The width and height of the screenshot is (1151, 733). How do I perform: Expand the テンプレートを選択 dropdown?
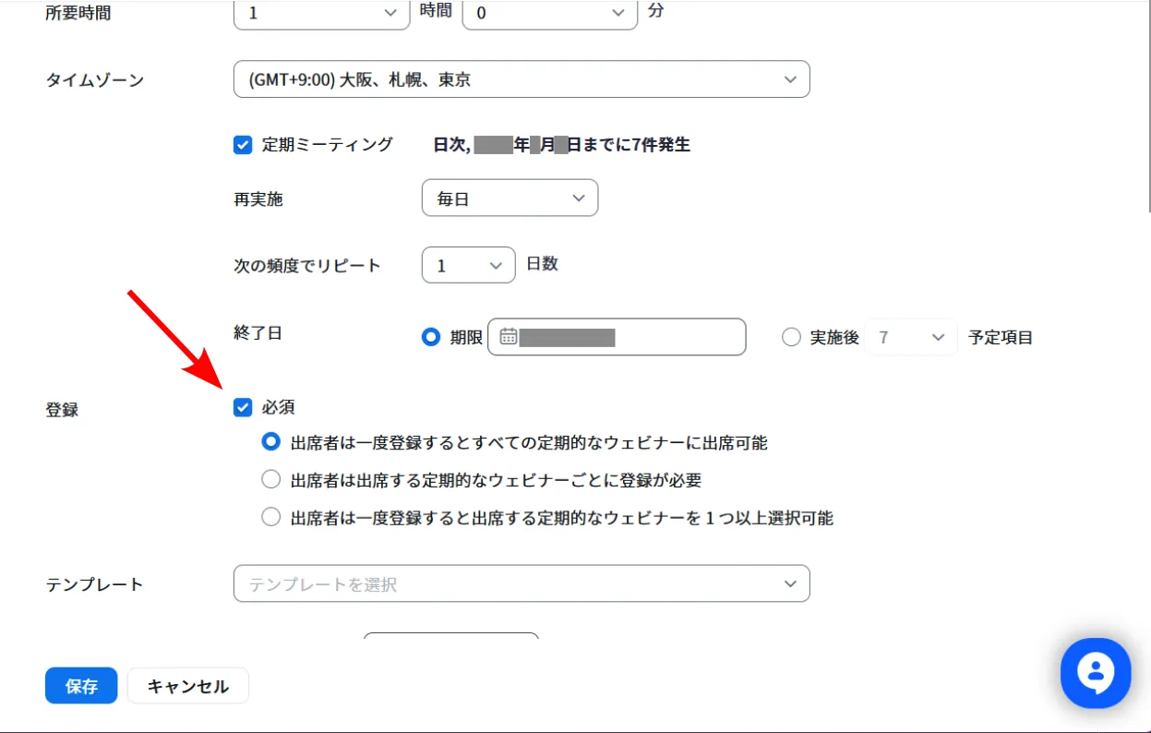(522, 583)
